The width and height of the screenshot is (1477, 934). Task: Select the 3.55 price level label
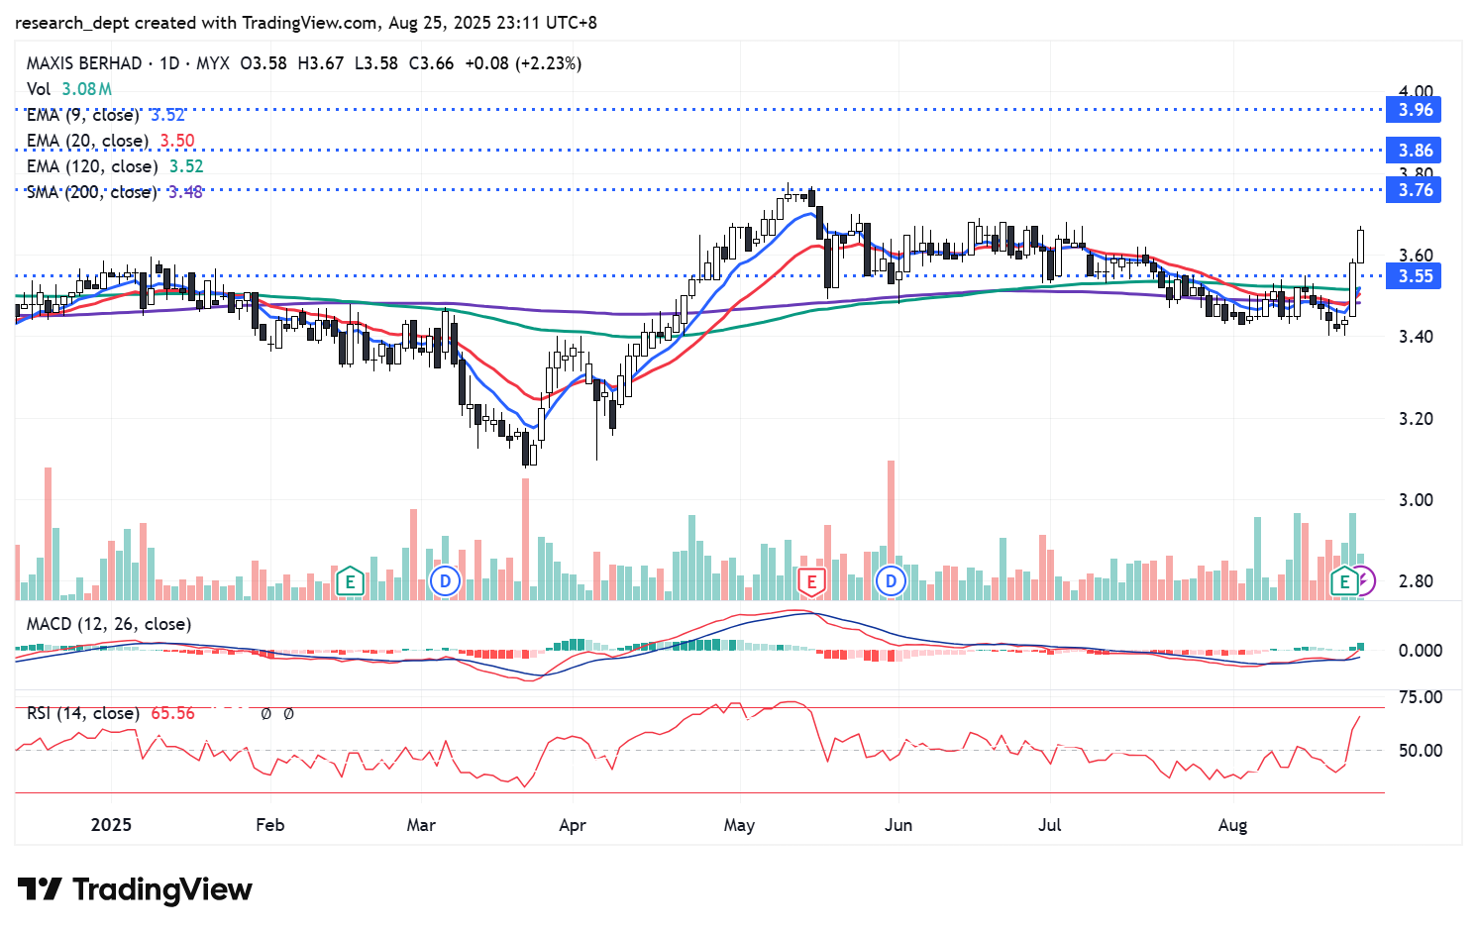click(1415, 276)
